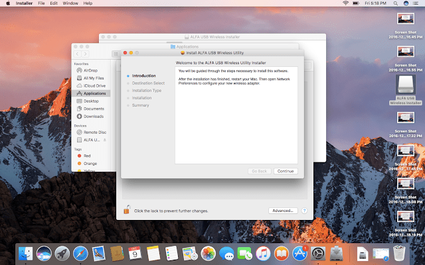The width and height of the screenshot is (425, 265).
Task: Click the Continue button in the installer
Action: tap(286, 171)
